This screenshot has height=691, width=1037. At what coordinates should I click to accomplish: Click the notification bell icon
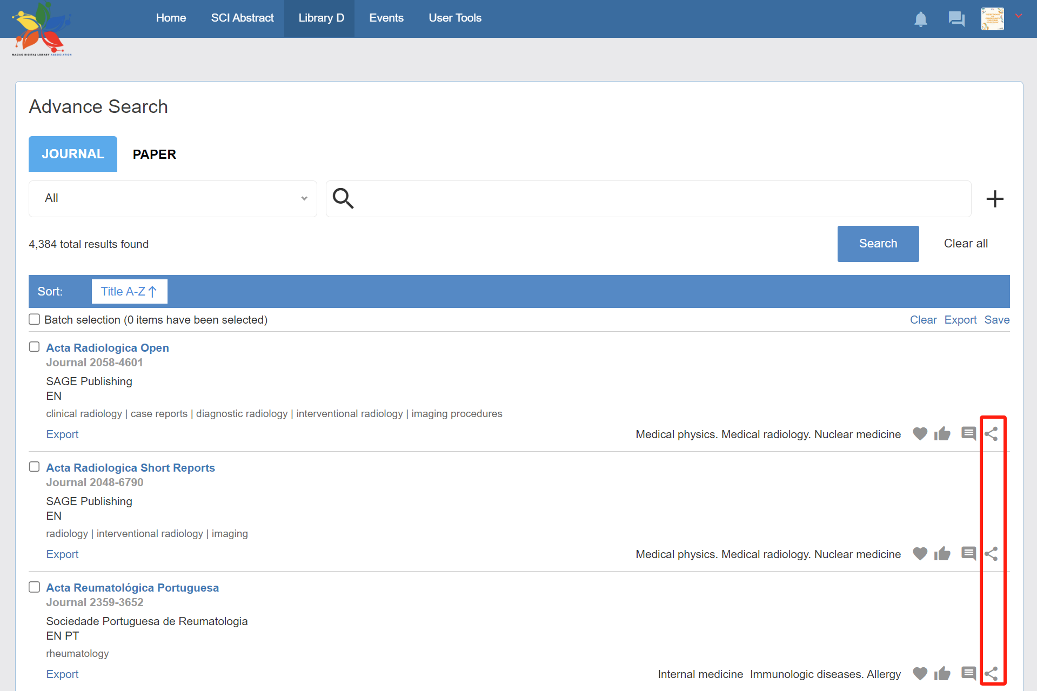[x=920, y=19]
